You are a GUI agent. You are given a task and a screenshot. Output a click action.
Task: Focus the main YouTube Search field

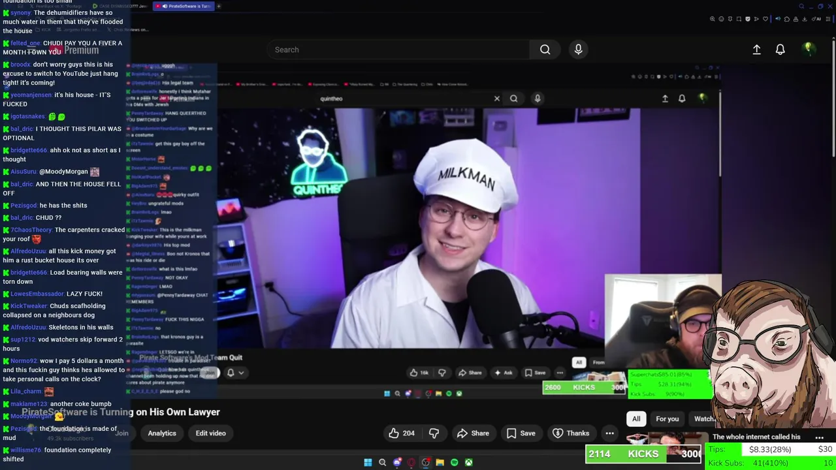pyautogui.click(x=398, y=50)
